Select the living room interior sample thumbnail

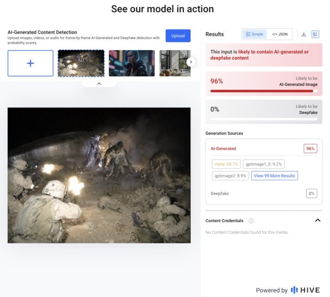tap(175, 63)
